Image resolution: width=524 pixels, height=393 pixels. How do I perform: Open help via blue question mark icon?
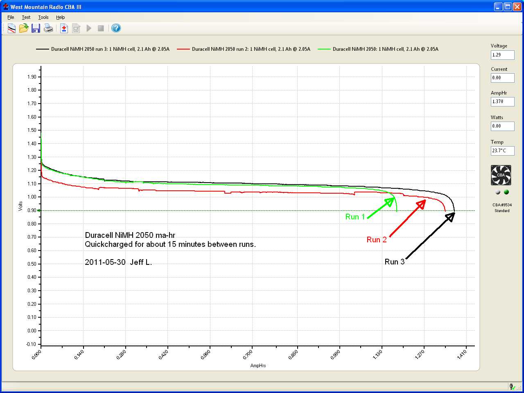click(x=116, y=28)
